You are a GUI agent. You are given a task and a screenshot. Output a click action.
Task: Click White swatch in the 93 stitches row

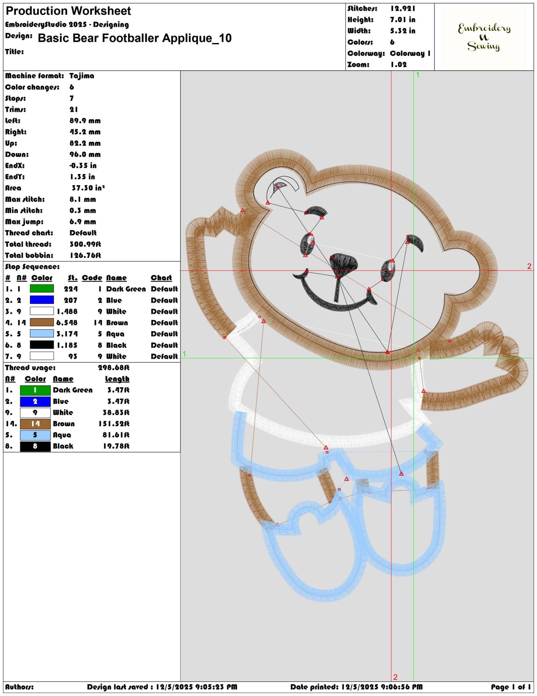tap(42, 356)
